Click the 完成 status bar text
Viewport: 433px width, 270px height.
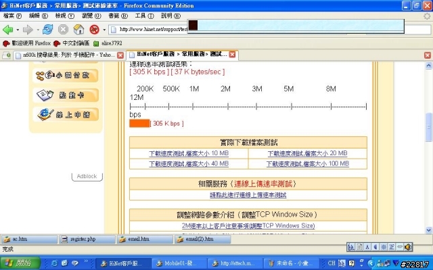(7, 249)
